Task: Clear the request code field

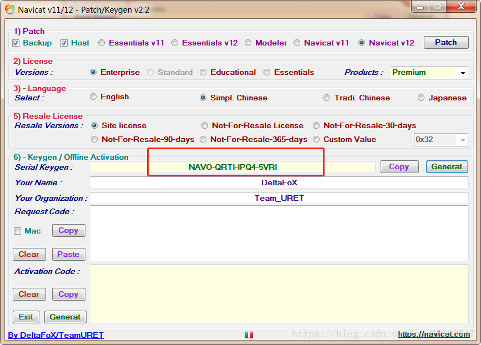Action: click(29, 254)
